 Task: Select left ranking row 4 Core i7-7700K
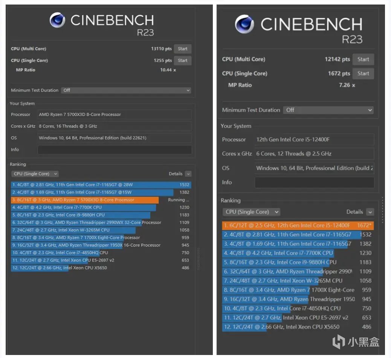click(x=101, y=207)
